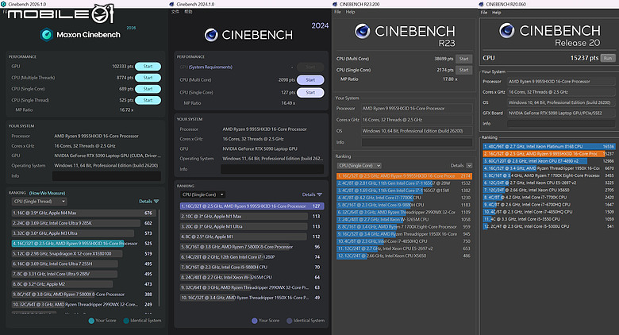Select highlighted Ryzen 9 9955HX3D row scoring 525
The image size is (619, 335).
coord(83,244)
